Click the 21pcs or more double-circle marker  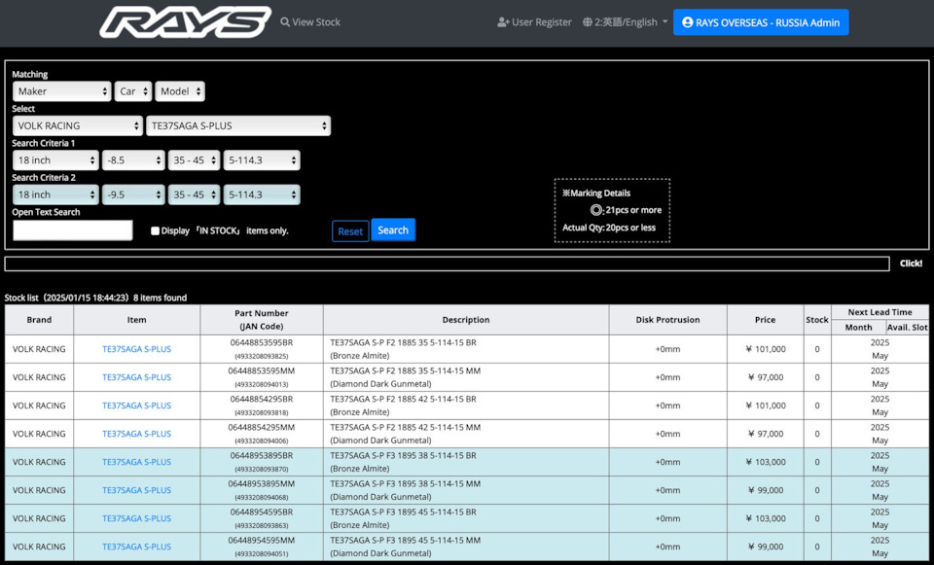pyautogui.click(x=596, y=210)
